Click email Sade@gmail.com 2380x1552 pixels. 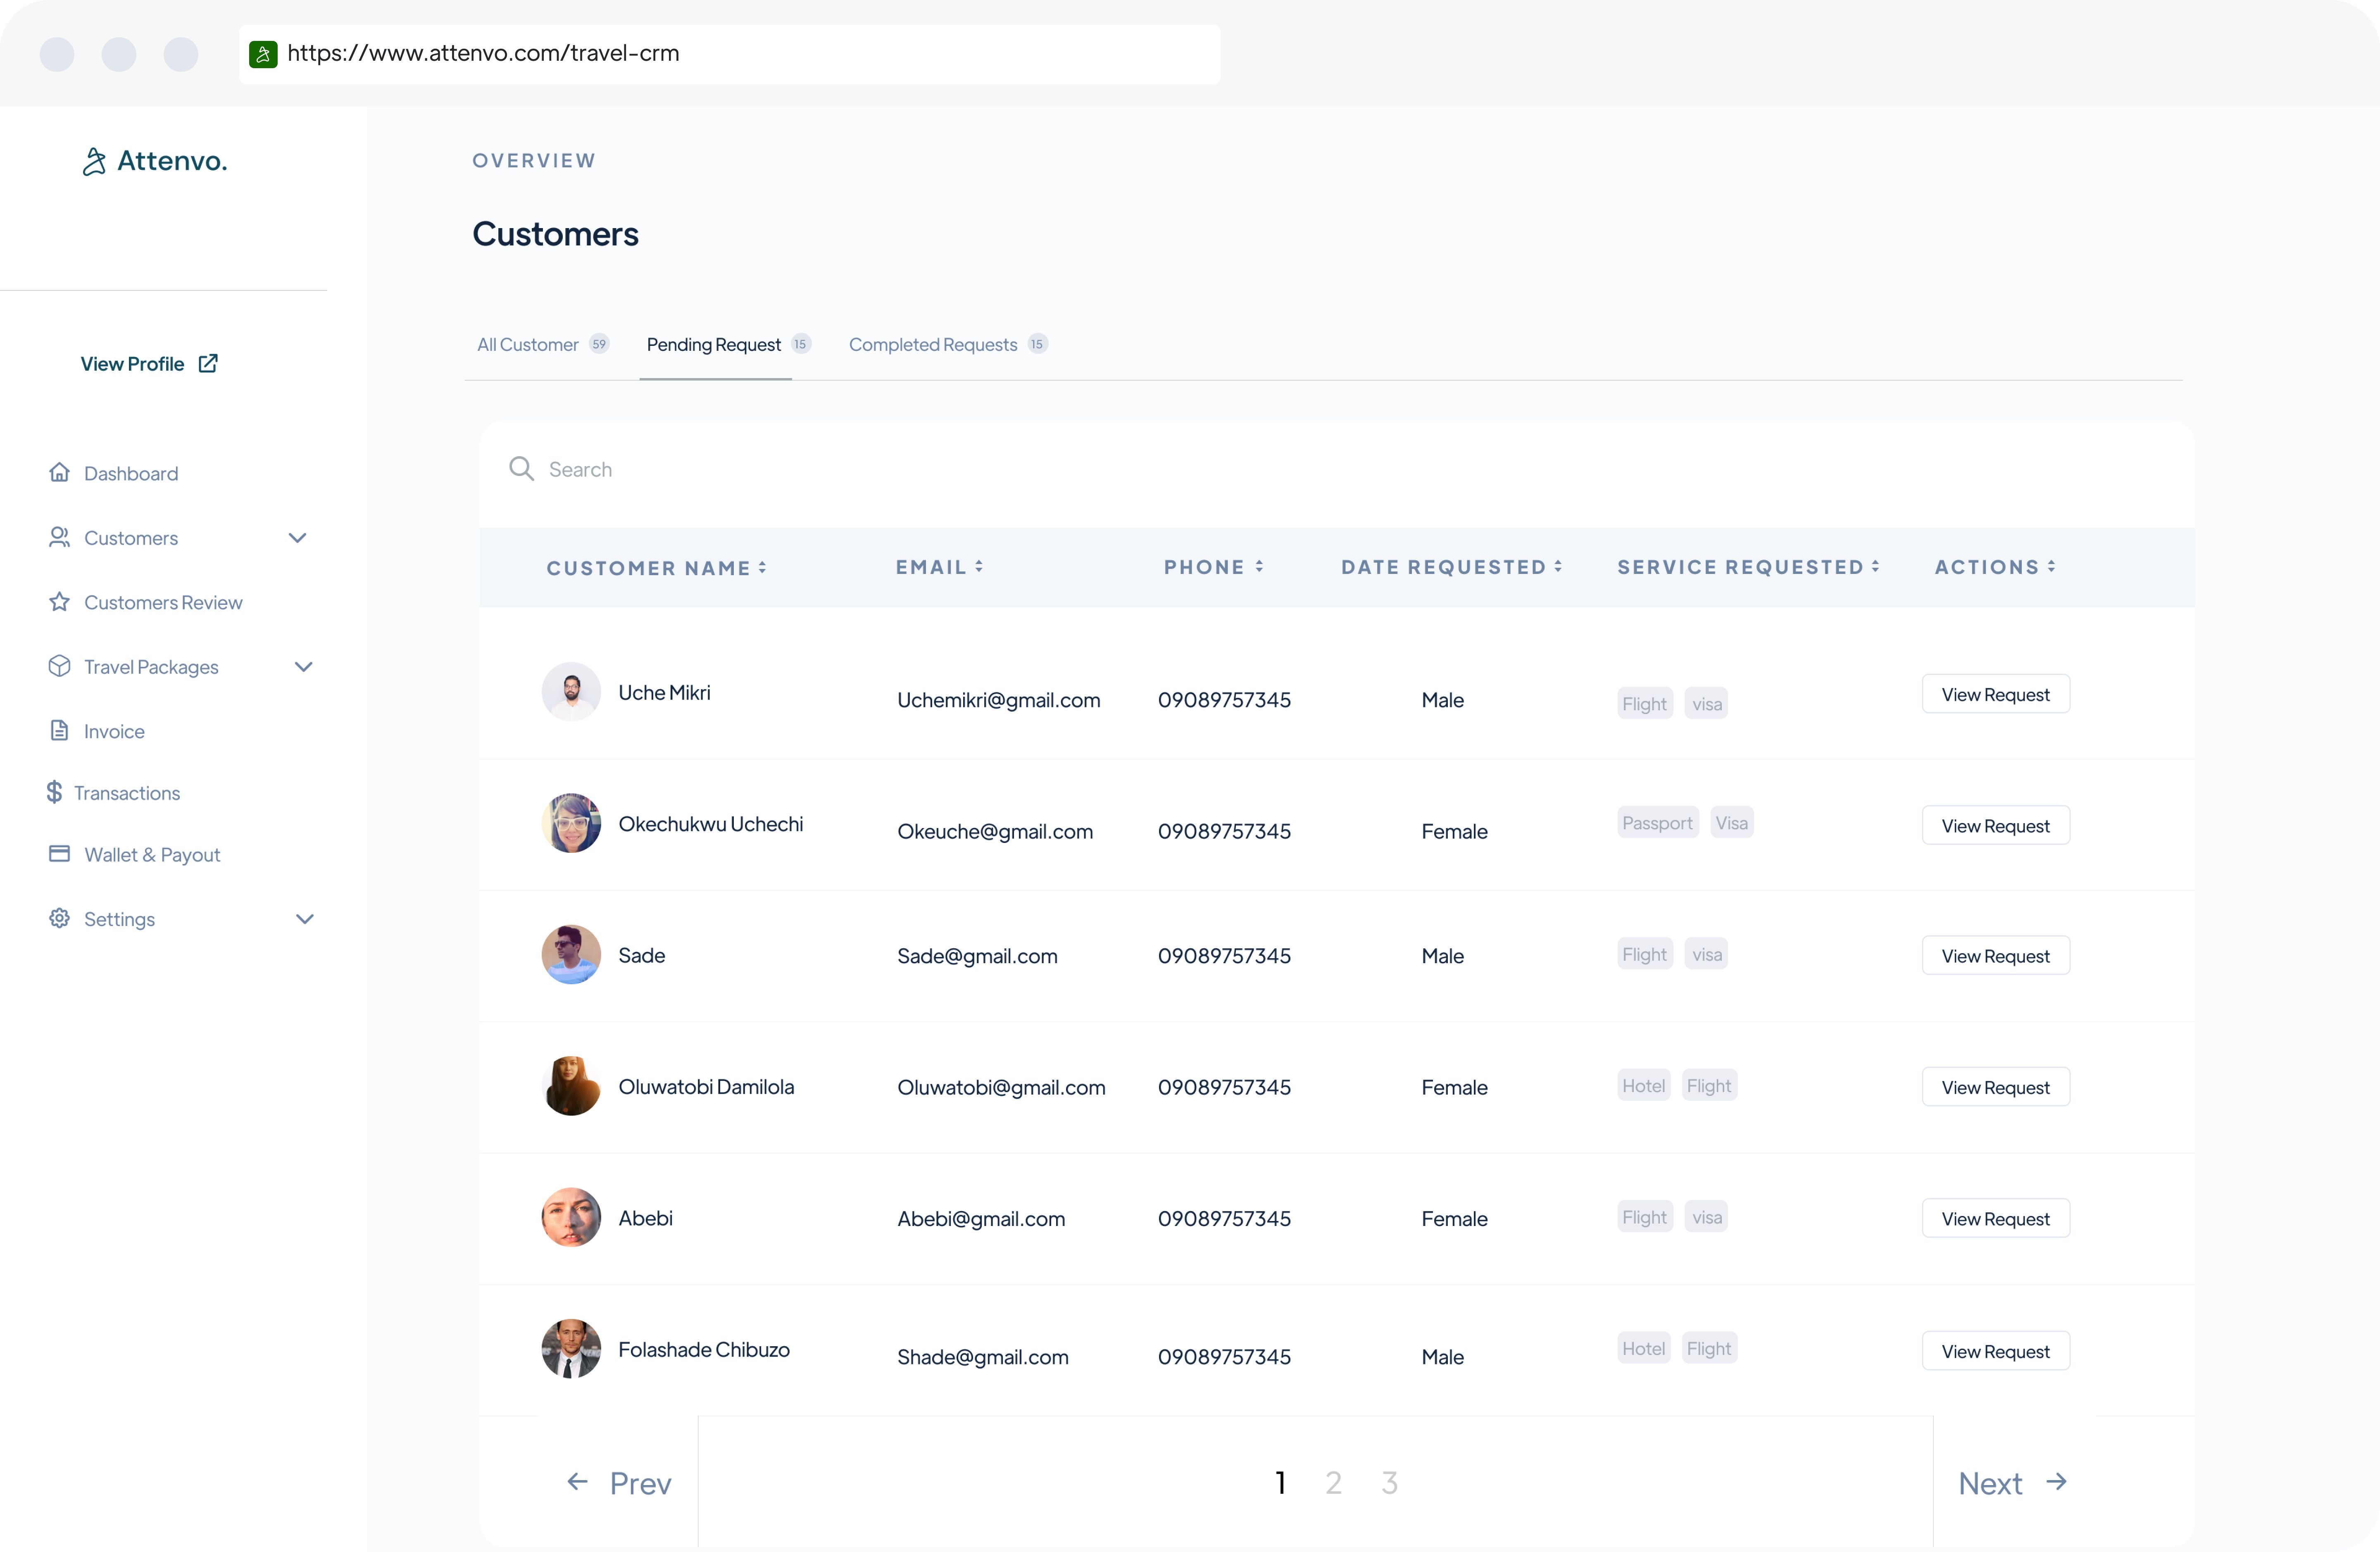977,956
